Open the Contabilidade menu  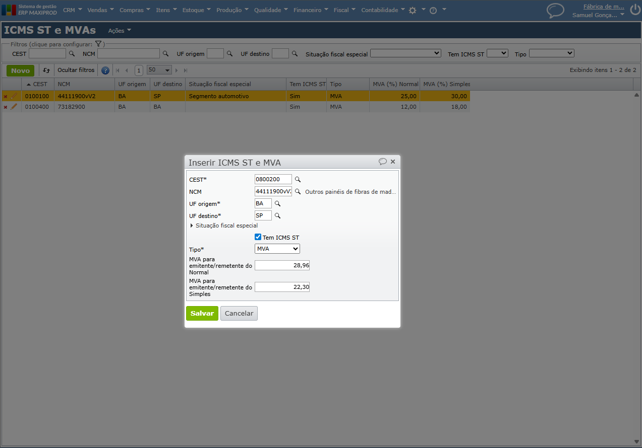tap(383, 10)
